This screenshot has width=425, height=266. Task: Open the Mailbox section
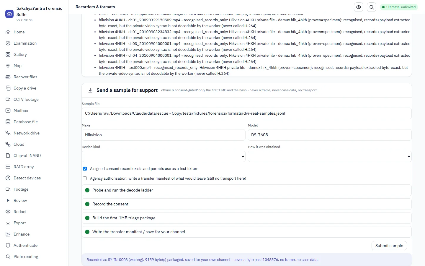[x=34, y=111]
